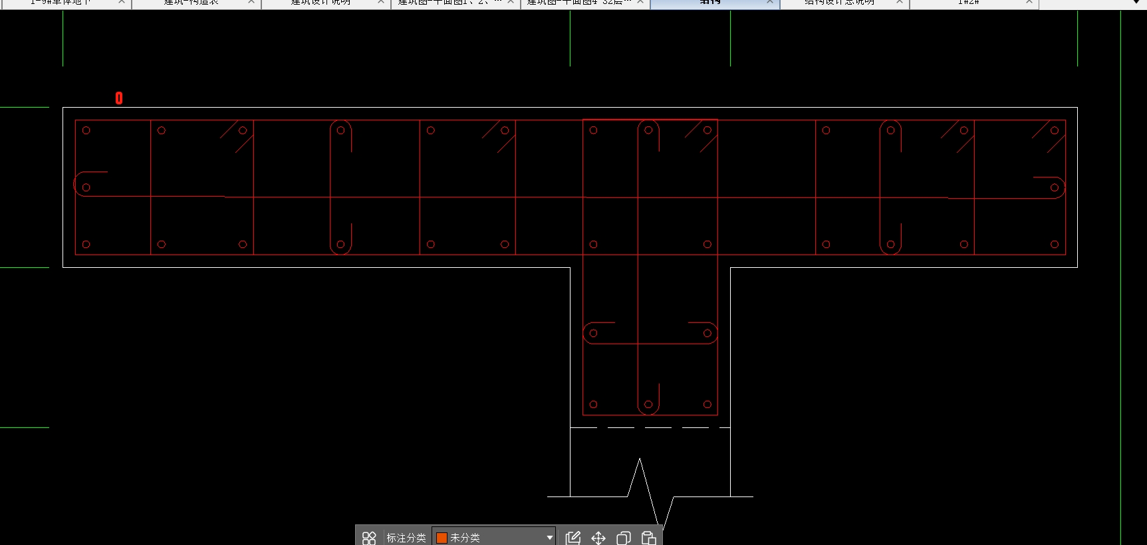Screen dimensions: 1147x545
Task: Expand the tab overflow arrow at top right
Action: (x=1136, y=3)
